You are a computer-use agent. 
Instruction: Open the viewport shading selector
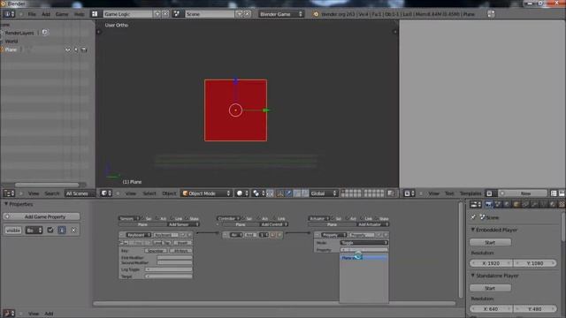tap(242, 193)
